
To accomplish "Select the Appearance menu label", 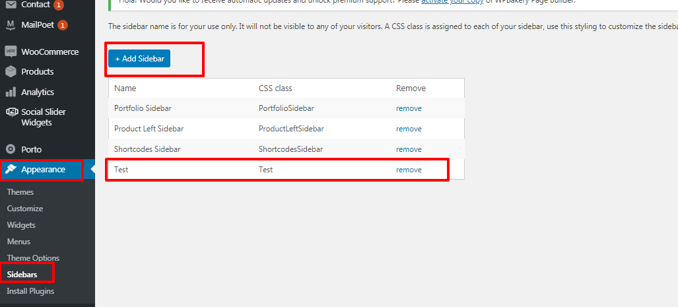I will (43, 170).
